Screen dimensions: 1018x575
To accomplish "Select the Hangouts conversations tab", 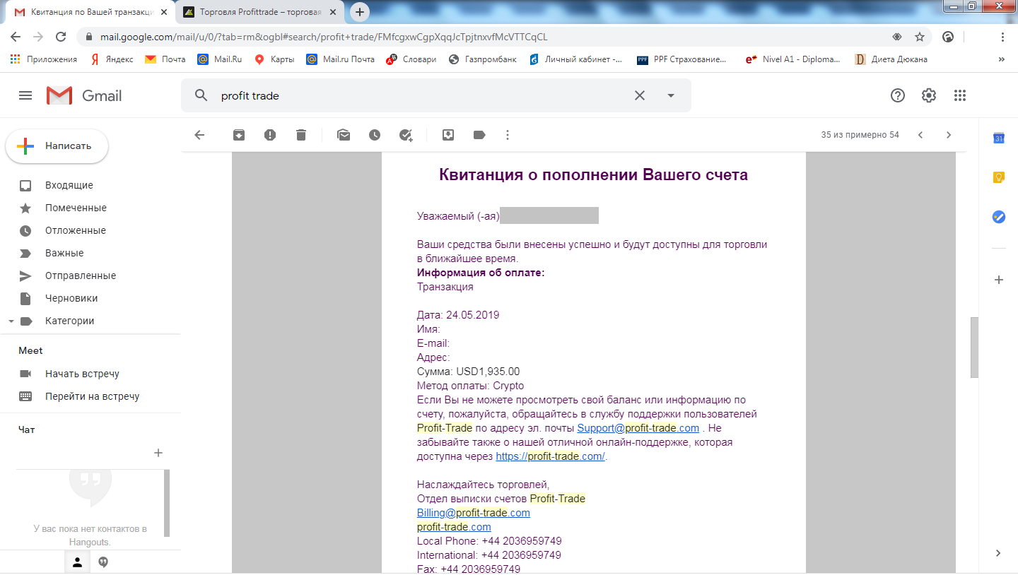I will (x=103, y=562).
